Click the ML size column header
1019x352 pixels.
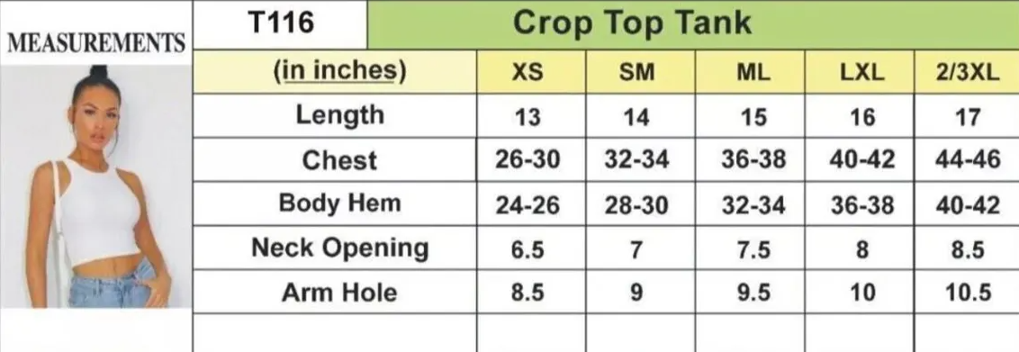point(753,73)
